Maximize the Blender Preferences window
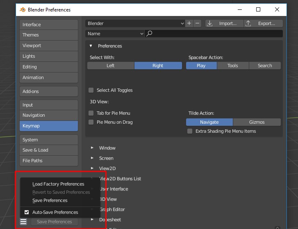 point(258,9)
